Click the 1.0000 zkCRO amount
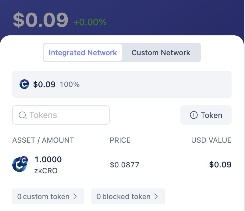This screenshot has width=245, height=211. (48, 159)
